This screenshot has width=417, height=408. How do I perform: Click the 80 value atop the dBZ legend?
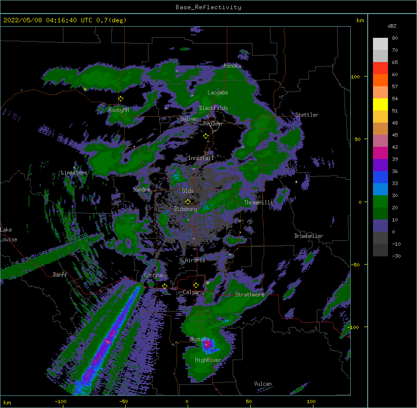395,38
